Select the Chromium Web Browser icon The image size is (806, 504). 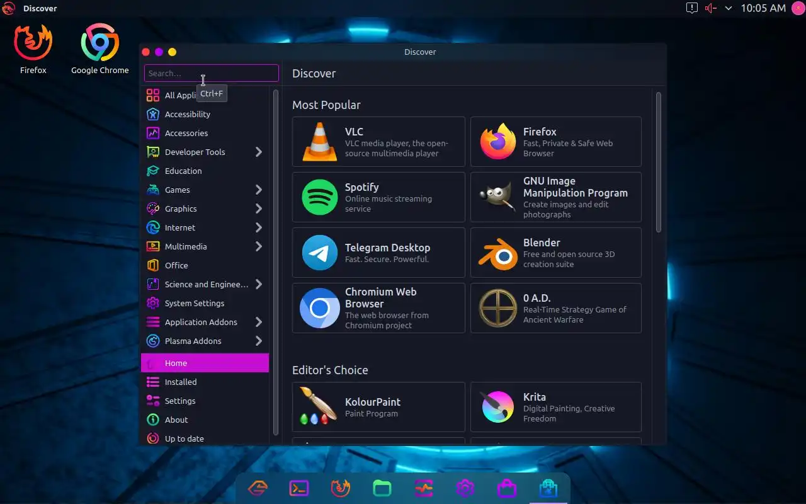[x=320, y=308]
